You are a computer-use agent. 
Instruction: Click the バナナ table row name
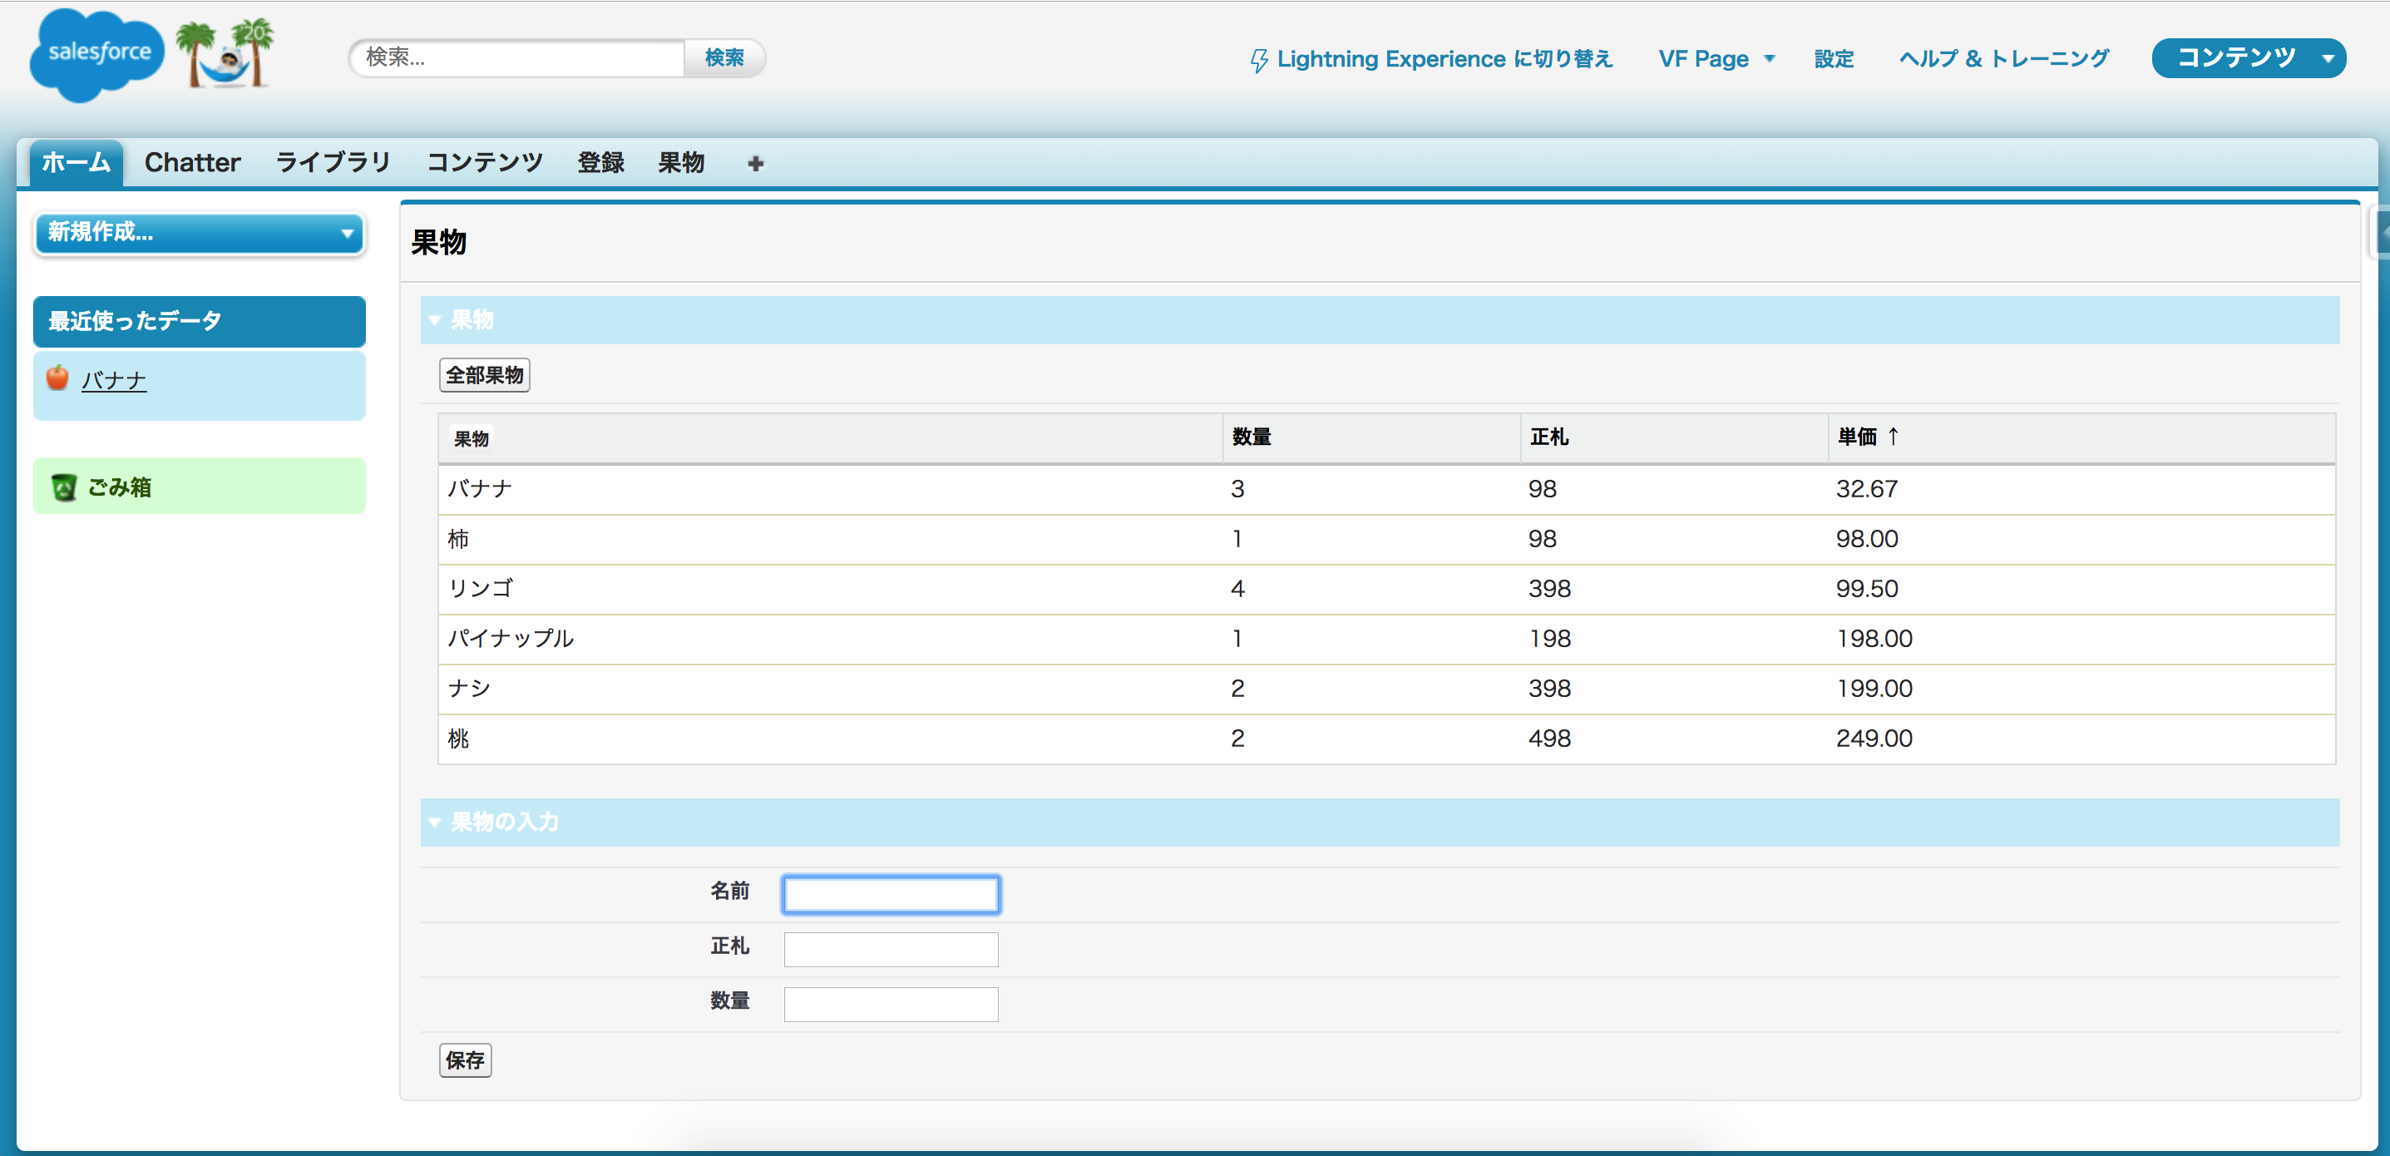click(480, 489)
